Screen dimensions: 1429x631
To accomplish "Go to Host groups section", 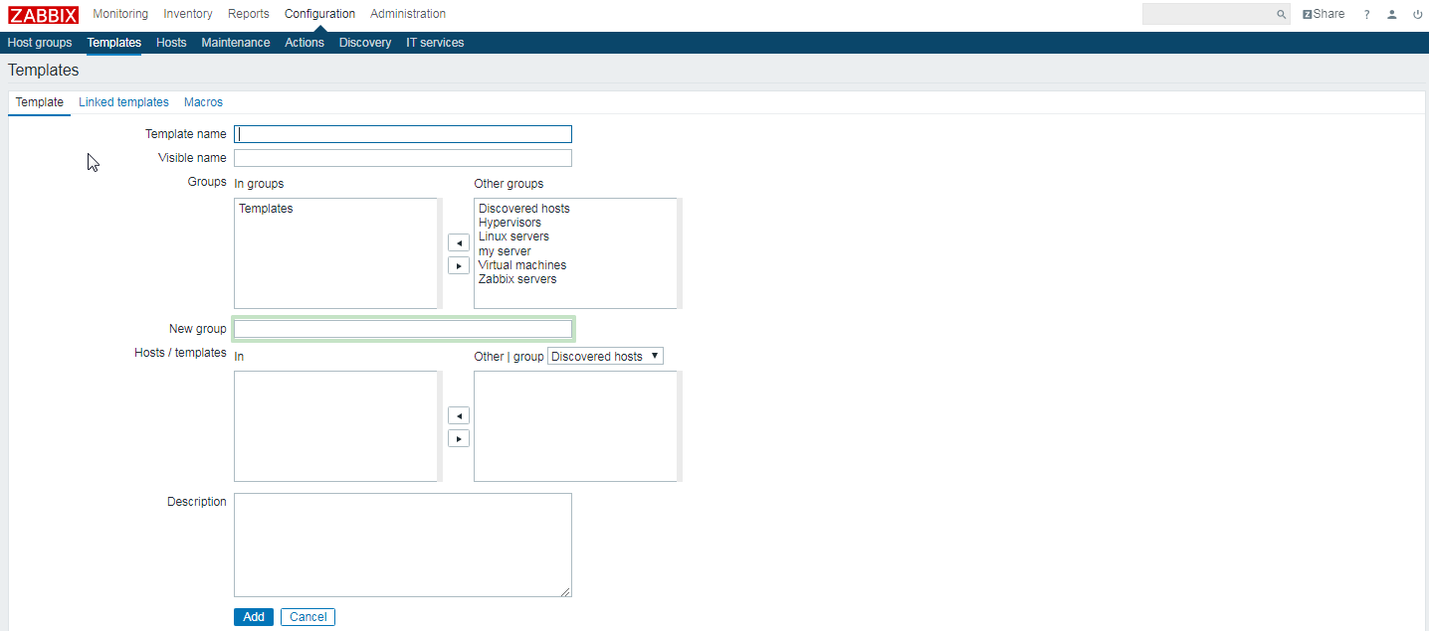I will 40,43.
